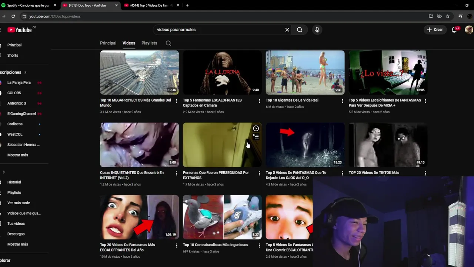Play the ¿Lo viste? thumbnail
474x267 pixels.
(x=388, y=73)
